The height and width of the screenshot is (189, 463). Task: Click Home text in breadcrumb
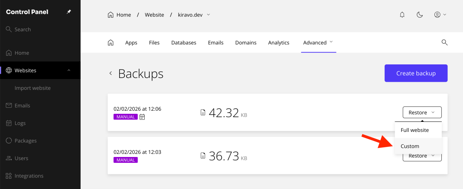coord(124,15)
